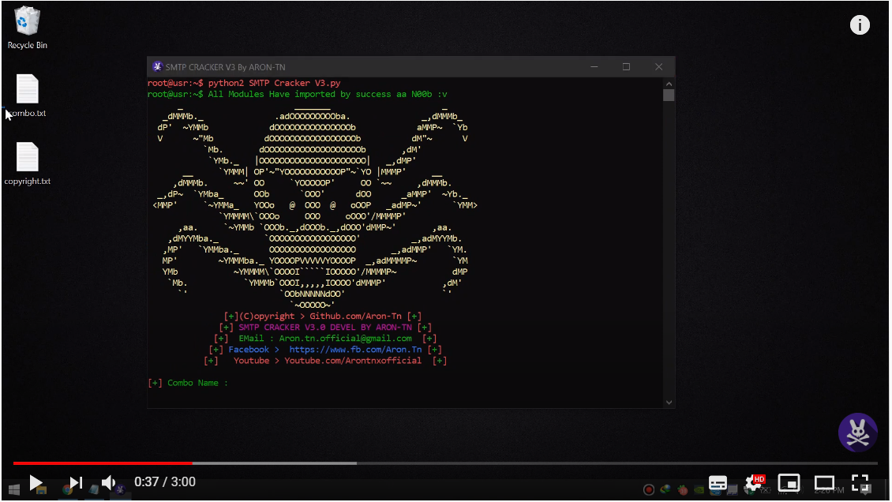Click the Youtube.com/Arontnxofficial text
Image resolution: width=892 pixels, height=502 pixels.
[x=353, y=361]
